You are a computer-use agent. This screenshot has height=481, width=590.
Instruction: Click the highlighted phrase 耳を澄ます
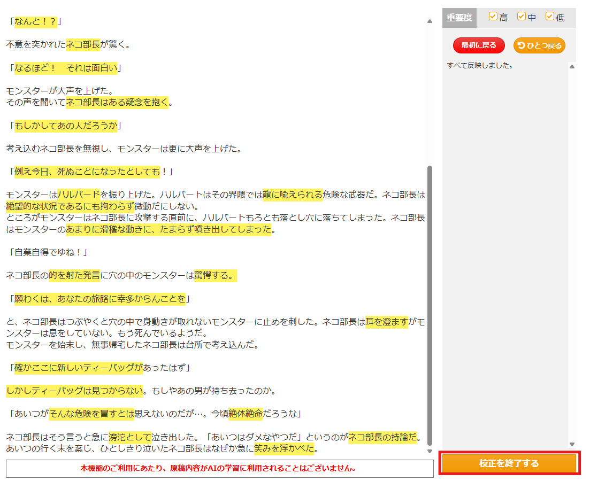click(387, 322)
